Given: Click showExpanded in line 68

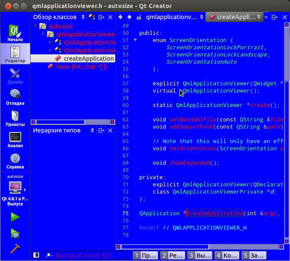Looking at the screenshot, I should tap(190, 163).
